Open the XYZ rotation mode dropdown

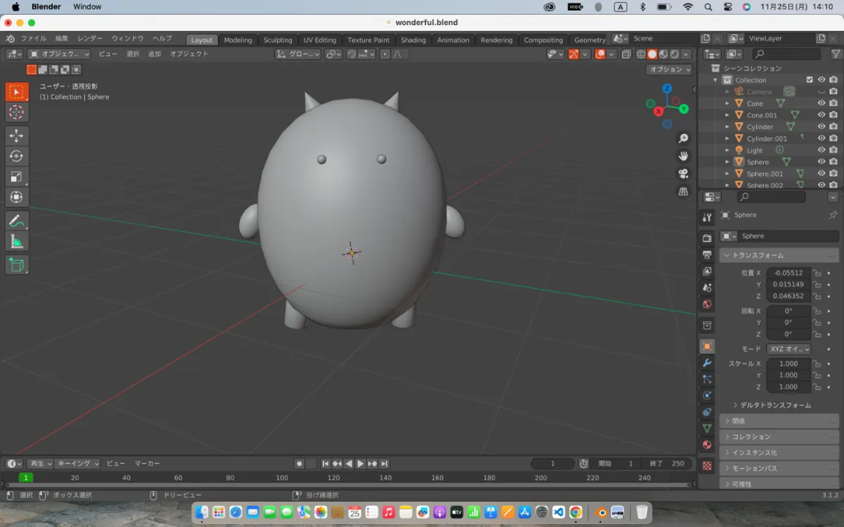pos(789,349)
